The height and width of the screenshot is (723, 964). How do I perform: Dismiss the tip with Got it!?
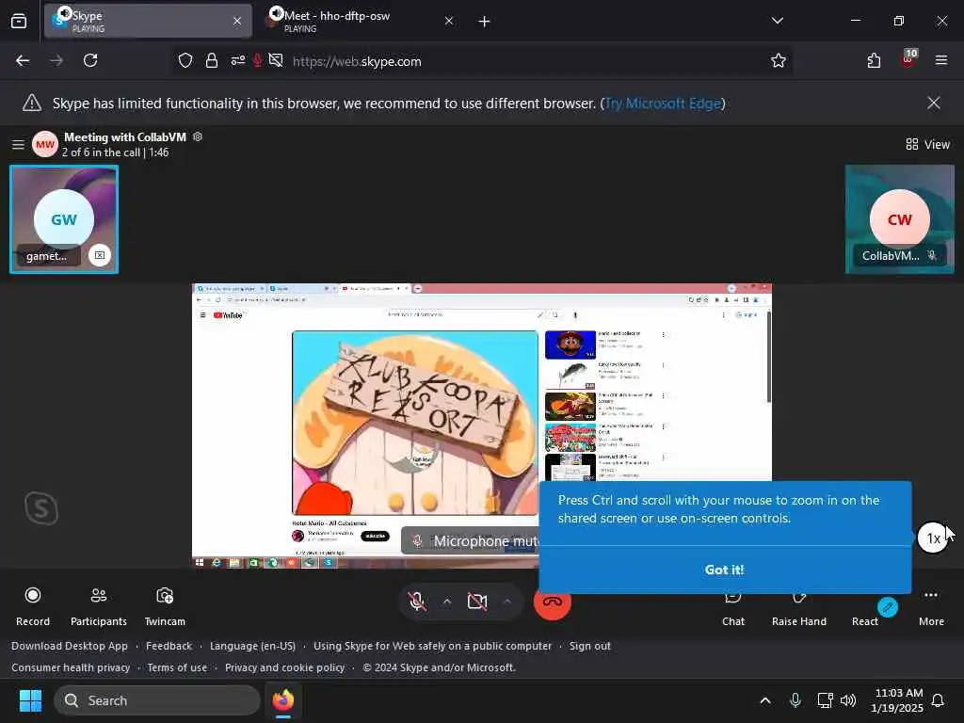(x=724, y=570)
